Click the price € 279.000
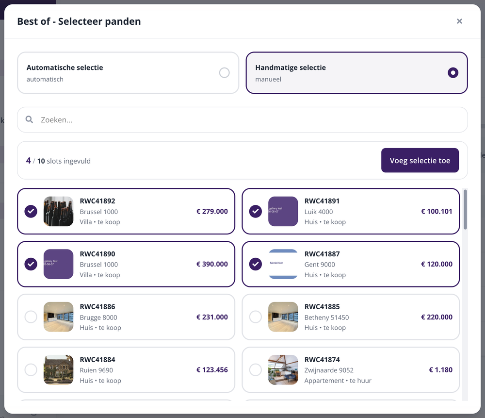 click(212, 211)
